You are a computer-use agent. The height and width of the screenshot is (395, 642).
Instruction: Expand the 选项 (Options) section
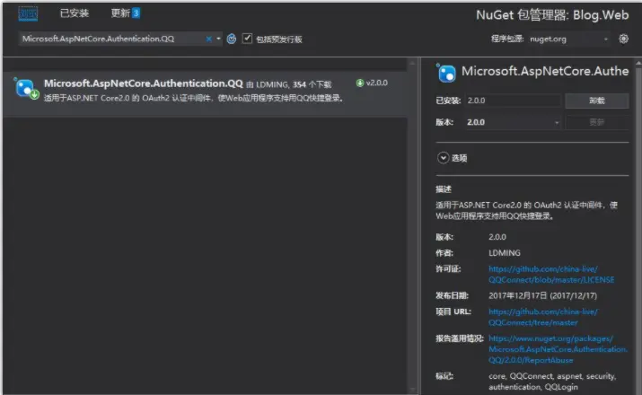click(x=443, y=158)
